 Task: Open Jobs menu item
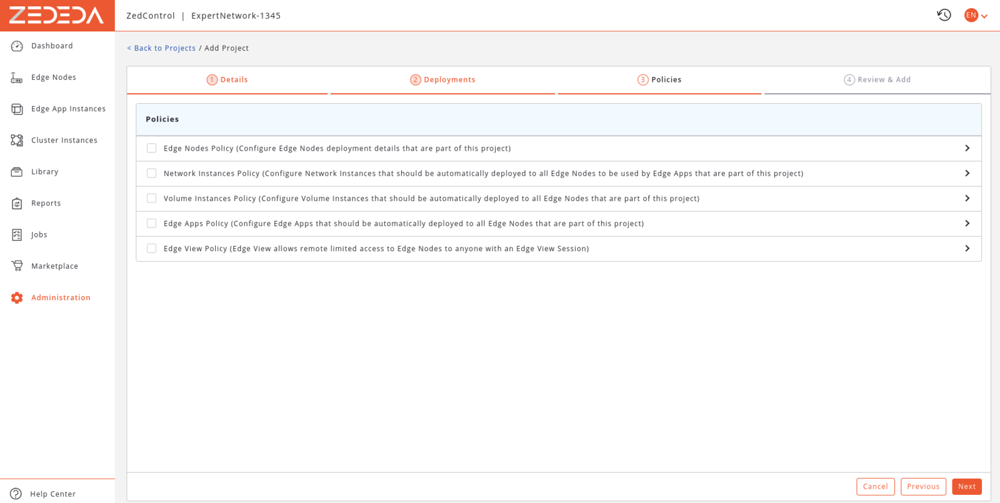click(x=39, y=235)
